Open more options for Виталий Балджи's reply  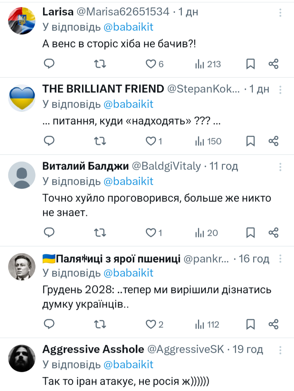coord(281,166)
